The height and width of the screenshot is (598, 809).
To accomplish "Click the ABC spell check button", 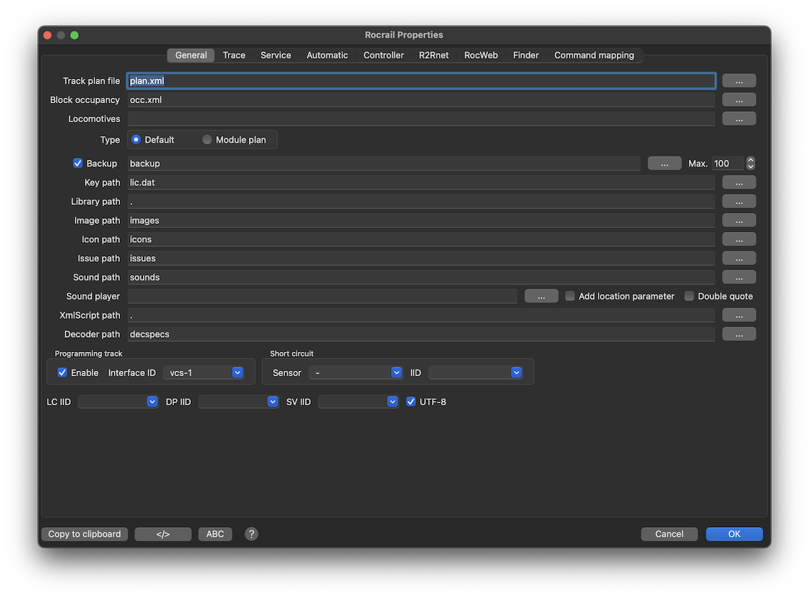I will pos(215,534).
